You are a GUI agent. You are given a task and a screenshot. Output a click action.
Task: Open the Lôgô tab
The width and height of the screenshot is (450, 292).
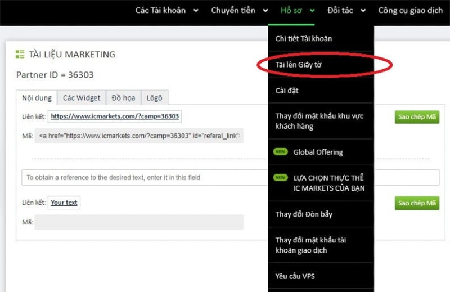tap(154, 98)
